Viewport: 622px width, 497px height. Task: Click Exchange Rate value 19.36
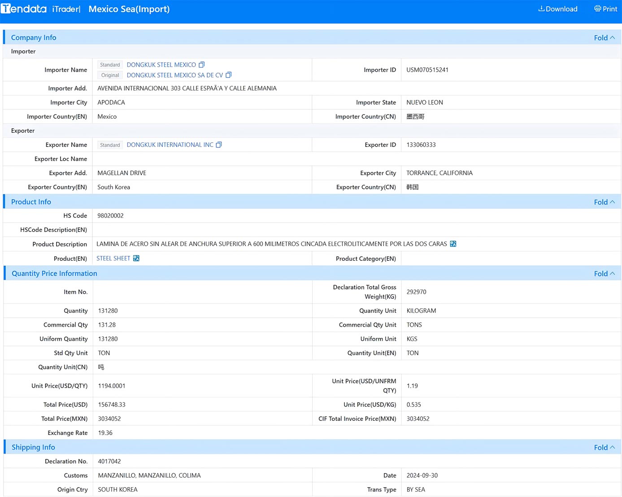[105, 433]
